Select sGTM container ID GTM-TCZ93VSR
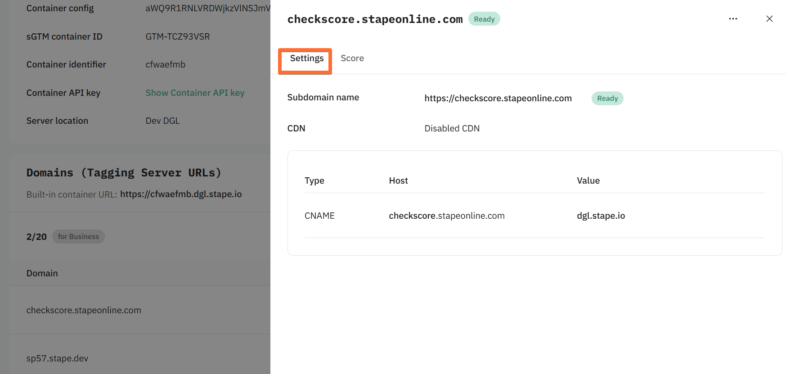Viewport: 786px width, 374px height. (178, 36)
